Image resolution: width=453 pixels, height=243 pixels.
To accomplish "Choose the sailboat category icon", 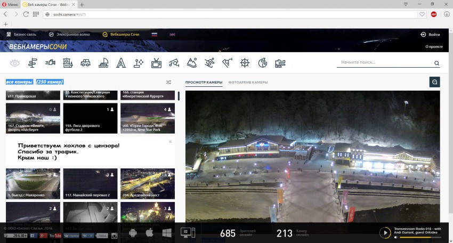I will tap(103, 63).
